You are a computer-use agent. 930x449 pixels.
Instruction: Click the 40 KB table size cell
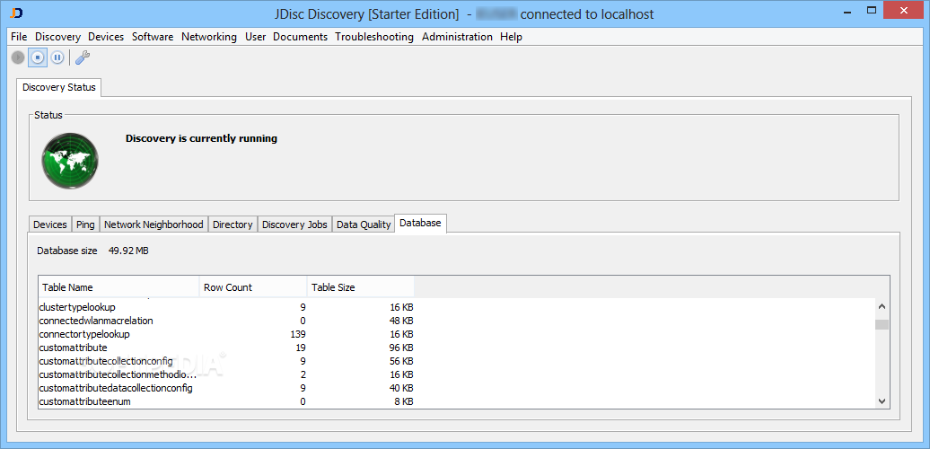click(401, 388)
